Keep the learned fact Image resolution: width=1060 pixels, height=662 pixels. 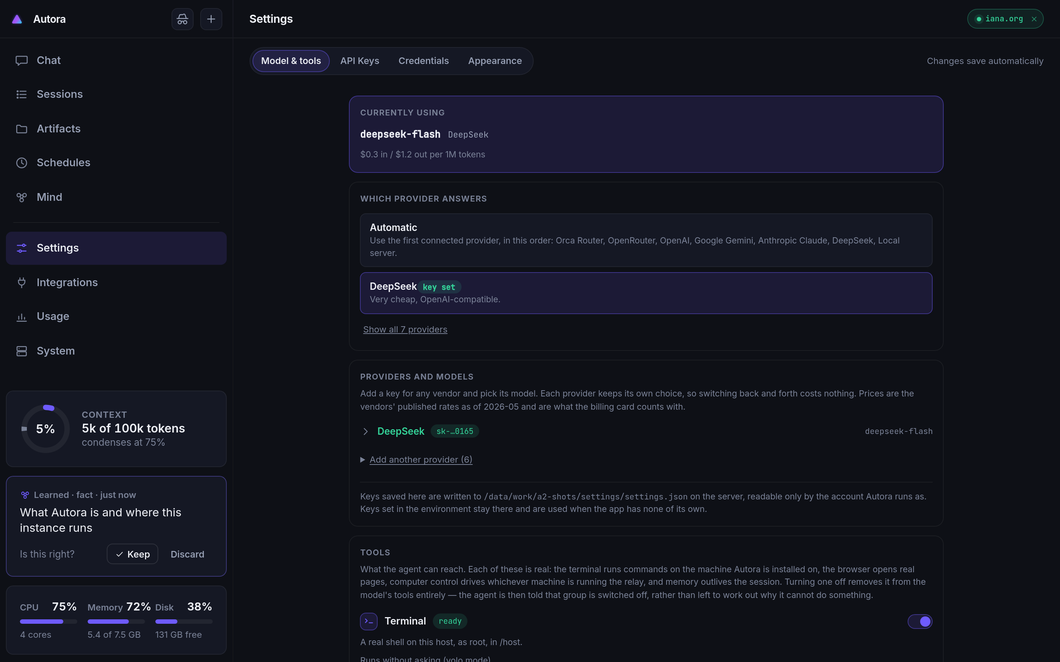pyautogui.click(x=132, y=554)
